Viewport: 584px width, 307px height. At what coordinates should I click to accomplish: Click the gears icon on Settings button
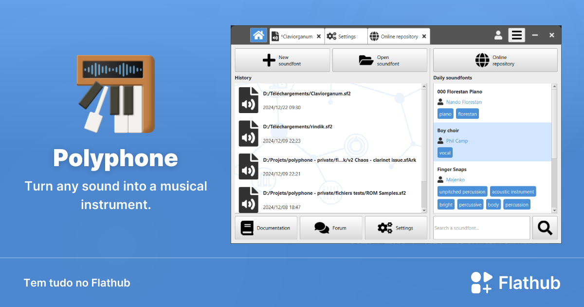point(384,228)
